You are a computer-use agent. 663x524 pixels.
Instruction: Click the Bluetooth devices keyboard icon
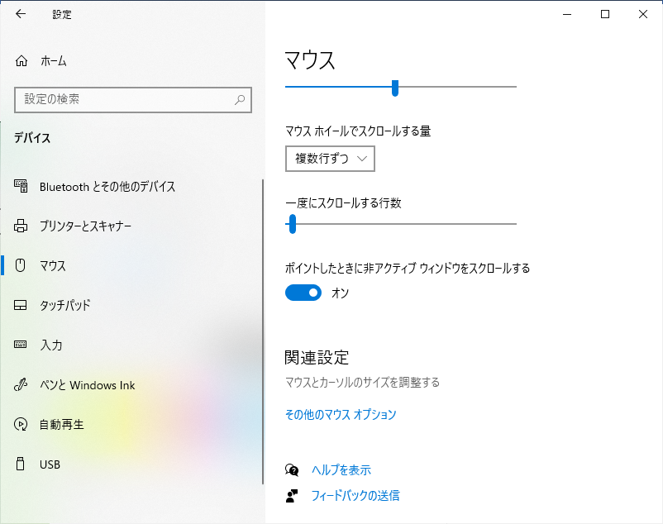[x=21, y=186]
